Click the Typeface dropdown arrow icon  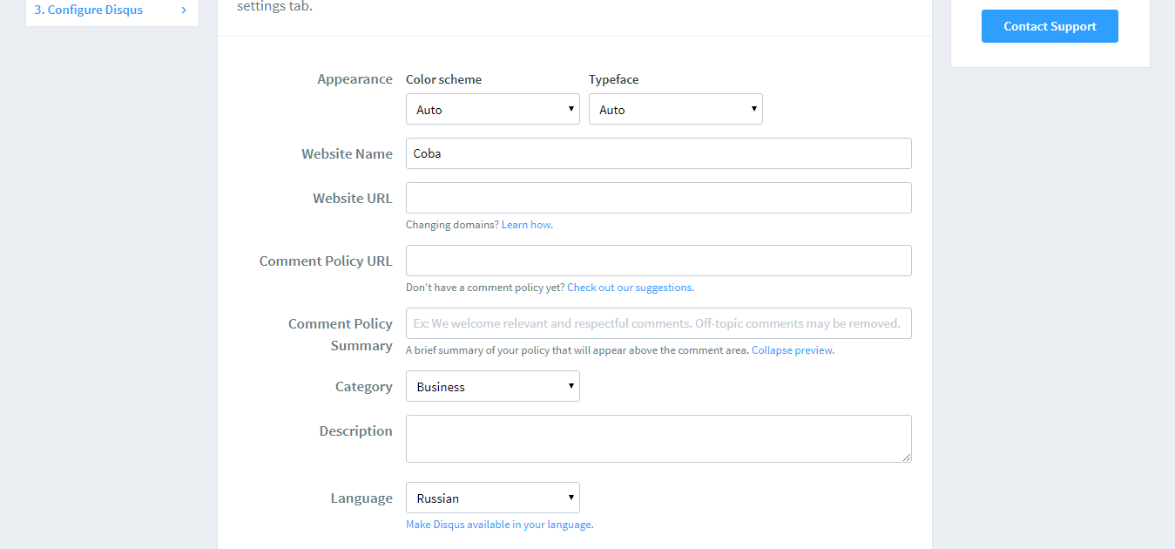click(754, 109)
